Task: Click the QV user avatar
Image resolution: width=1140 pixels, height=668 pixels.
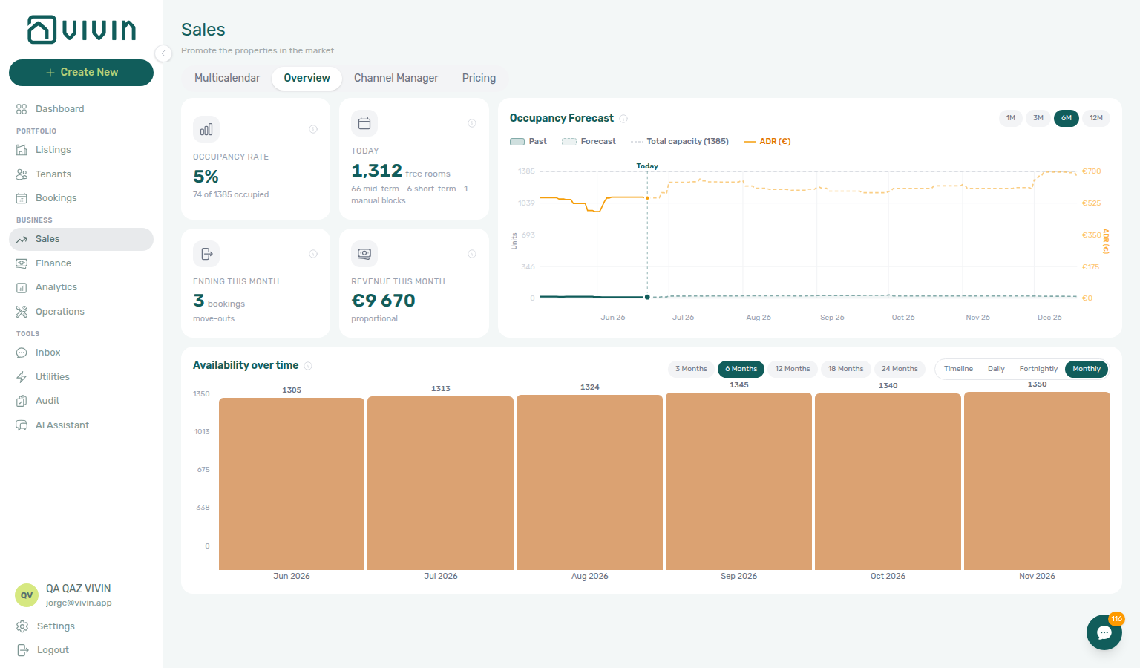Action: click(27, 595)
